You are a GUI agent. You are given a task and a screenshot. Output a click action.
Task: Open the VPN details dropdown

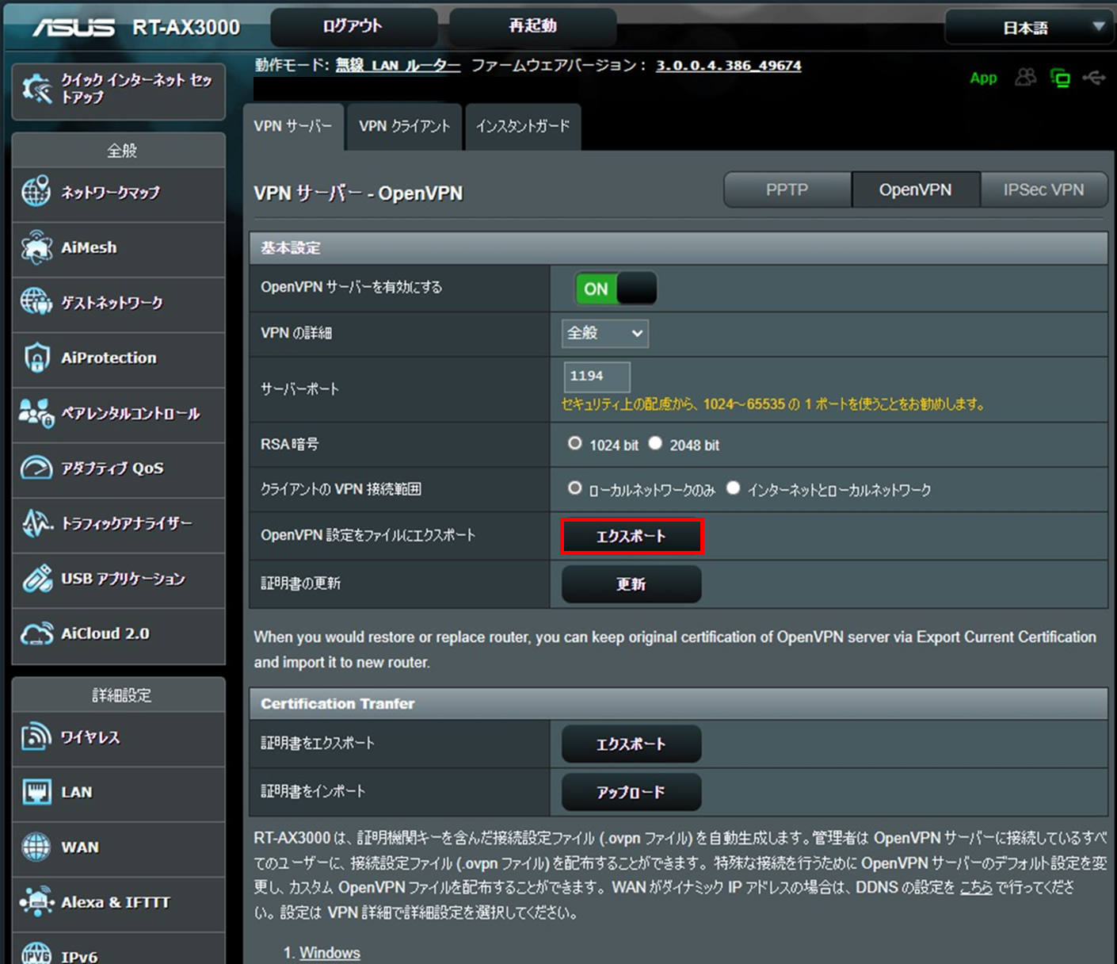click(605, 333)
